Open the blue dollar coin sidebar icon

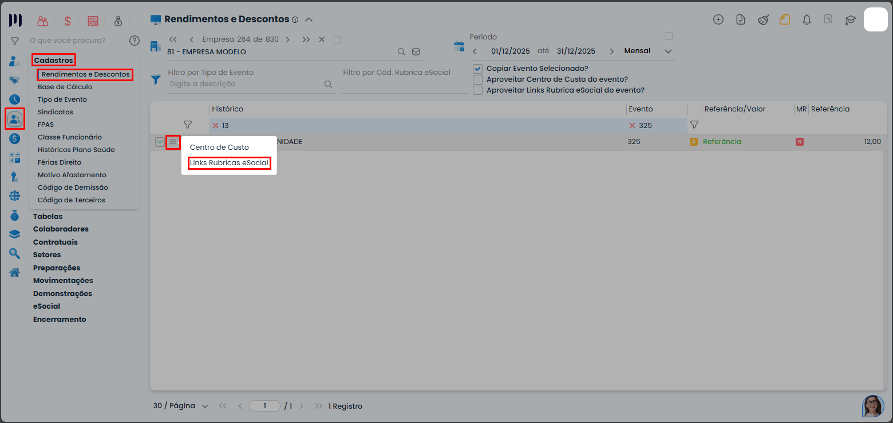tap(15, 138)
